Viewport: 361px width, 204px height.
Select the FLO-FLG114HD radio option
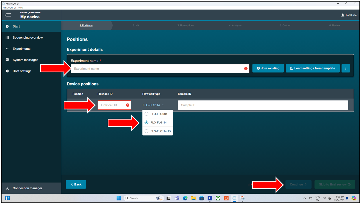[146, 131]
